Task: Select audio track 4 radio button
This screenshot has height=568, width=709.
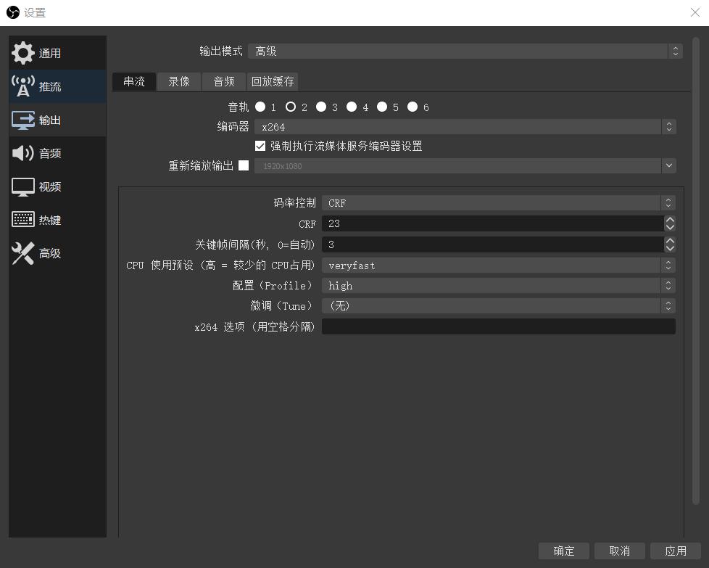Action: coord(352,107)
